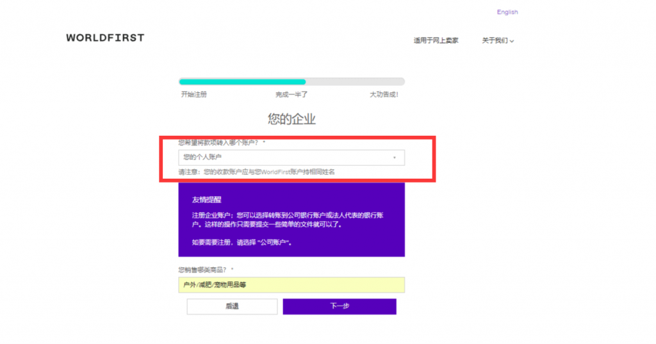This screenshot has height=344, width=656.
Task: Open the 适用于网上卖家 menu item
Action: pyautogui.click(x=436, y=40)
